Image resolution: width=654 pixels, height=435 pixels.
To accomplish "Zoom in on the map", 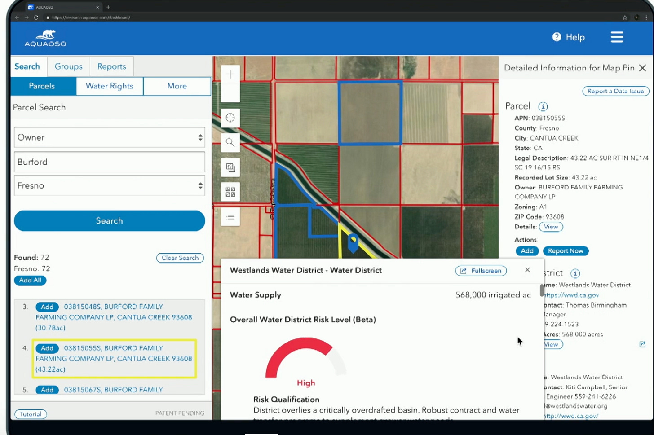I will tap(230, 75).
